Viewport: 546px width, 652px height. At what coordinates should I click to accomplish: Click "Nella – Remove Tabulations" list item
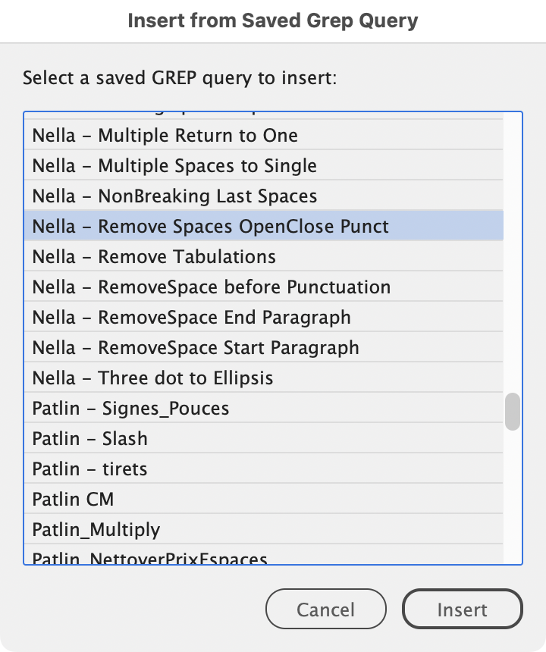(x=154, y=257)
